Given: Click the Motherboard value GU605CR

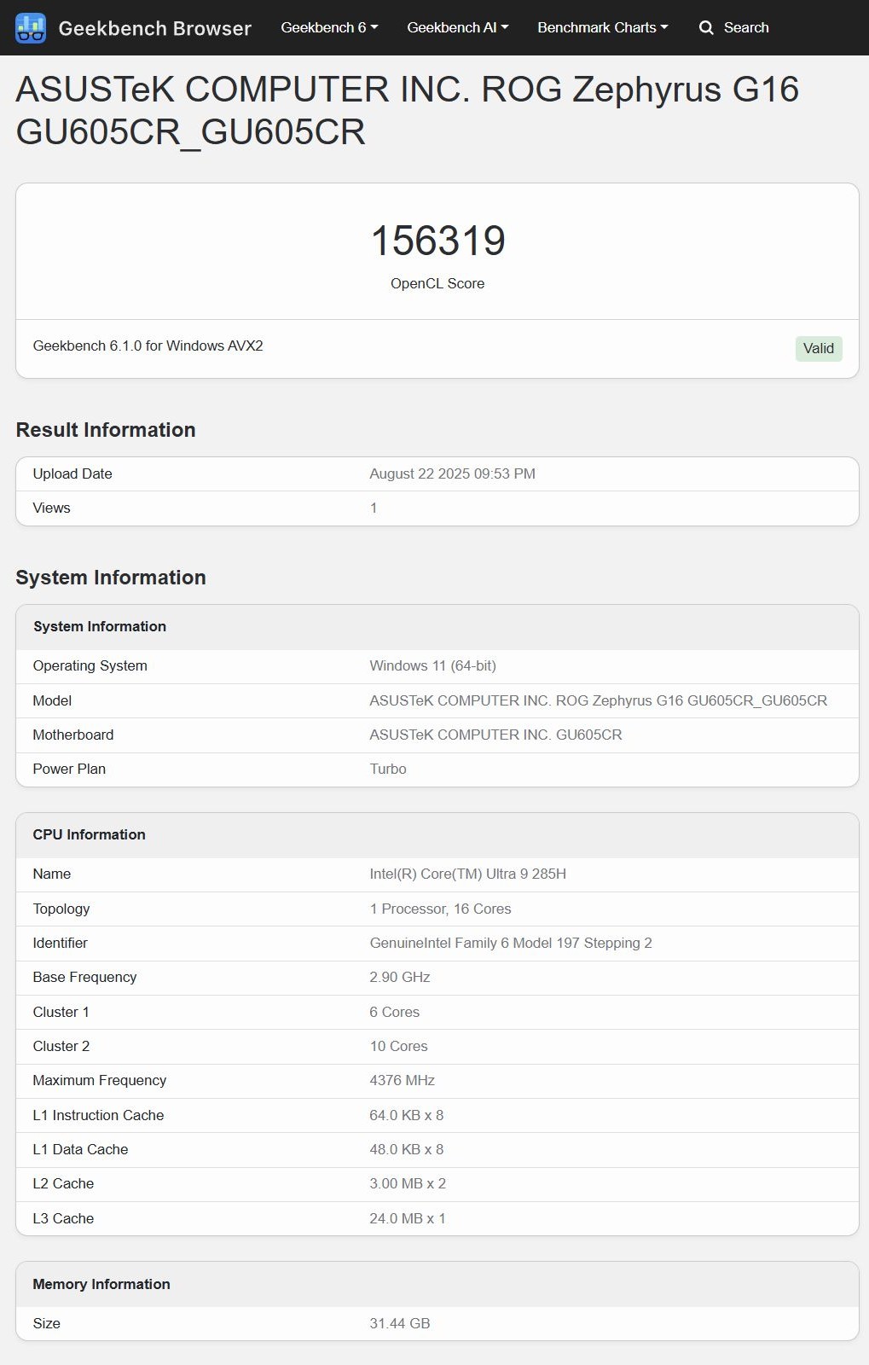Looking at the screenshot, I should coord(495,735).
